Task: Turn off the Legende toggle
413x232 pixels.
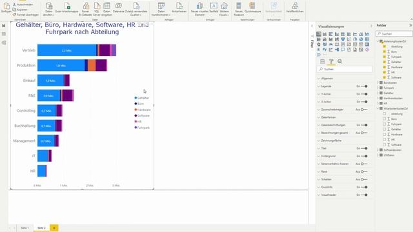Action: coord(364,86)
